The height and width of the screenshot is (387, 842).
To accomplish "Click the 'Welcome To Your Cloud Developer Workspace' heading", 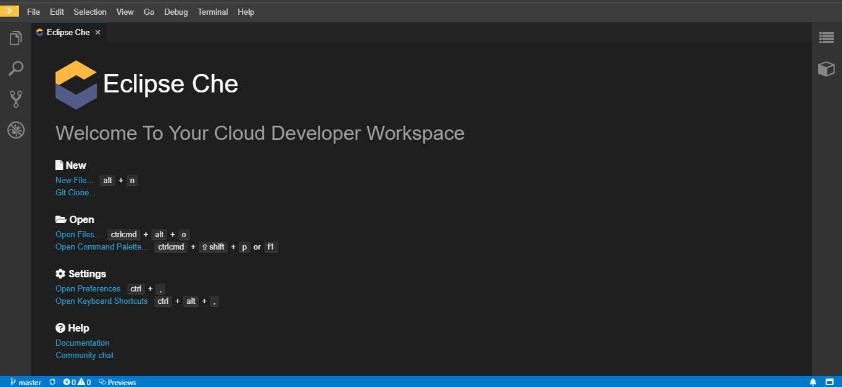I will point(260,133).
